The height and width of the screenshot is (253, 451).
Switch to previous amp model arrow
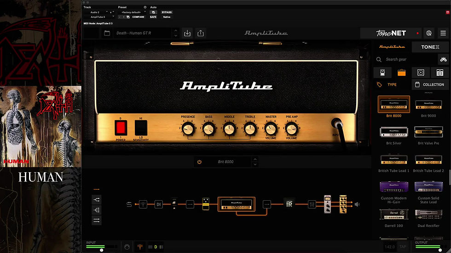[255, 159]
